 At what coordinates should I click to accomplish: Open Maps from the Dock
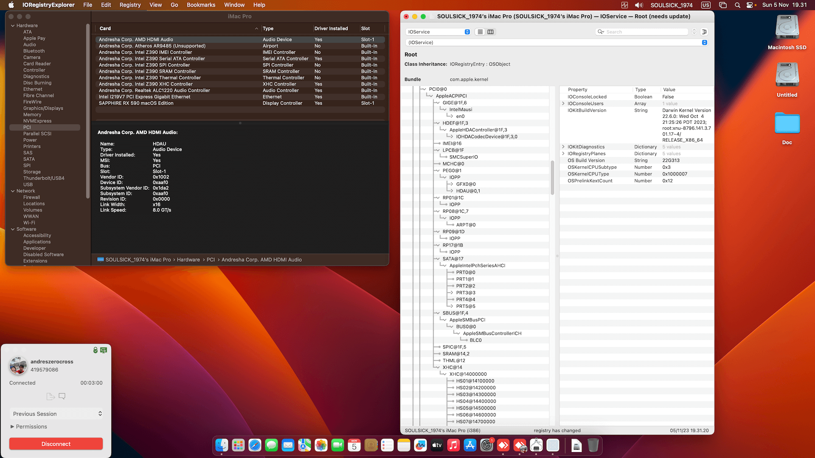click(x=304, y=445)
